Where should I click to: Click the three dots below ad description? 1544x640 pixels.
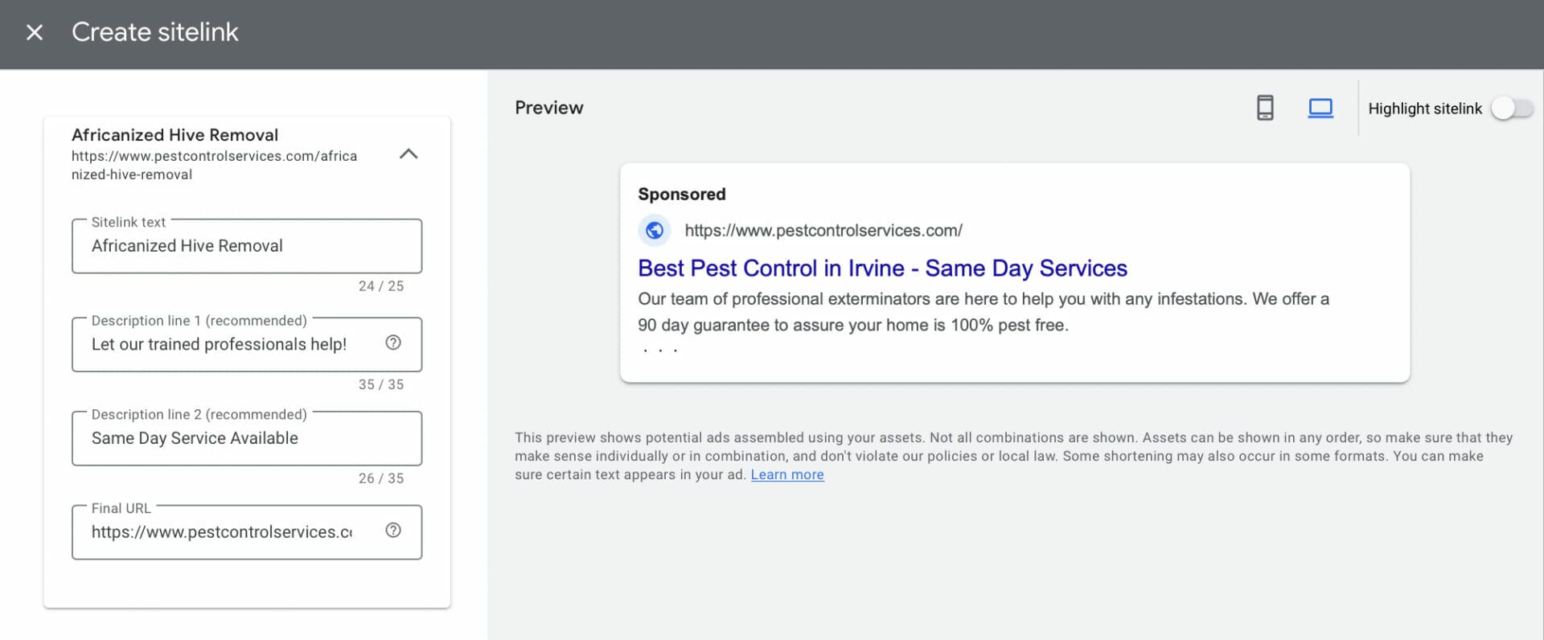click(x=660, y=351)
